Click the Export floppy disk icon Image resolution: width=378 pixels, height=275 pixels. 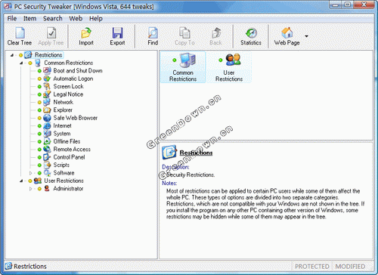point(117,32)
